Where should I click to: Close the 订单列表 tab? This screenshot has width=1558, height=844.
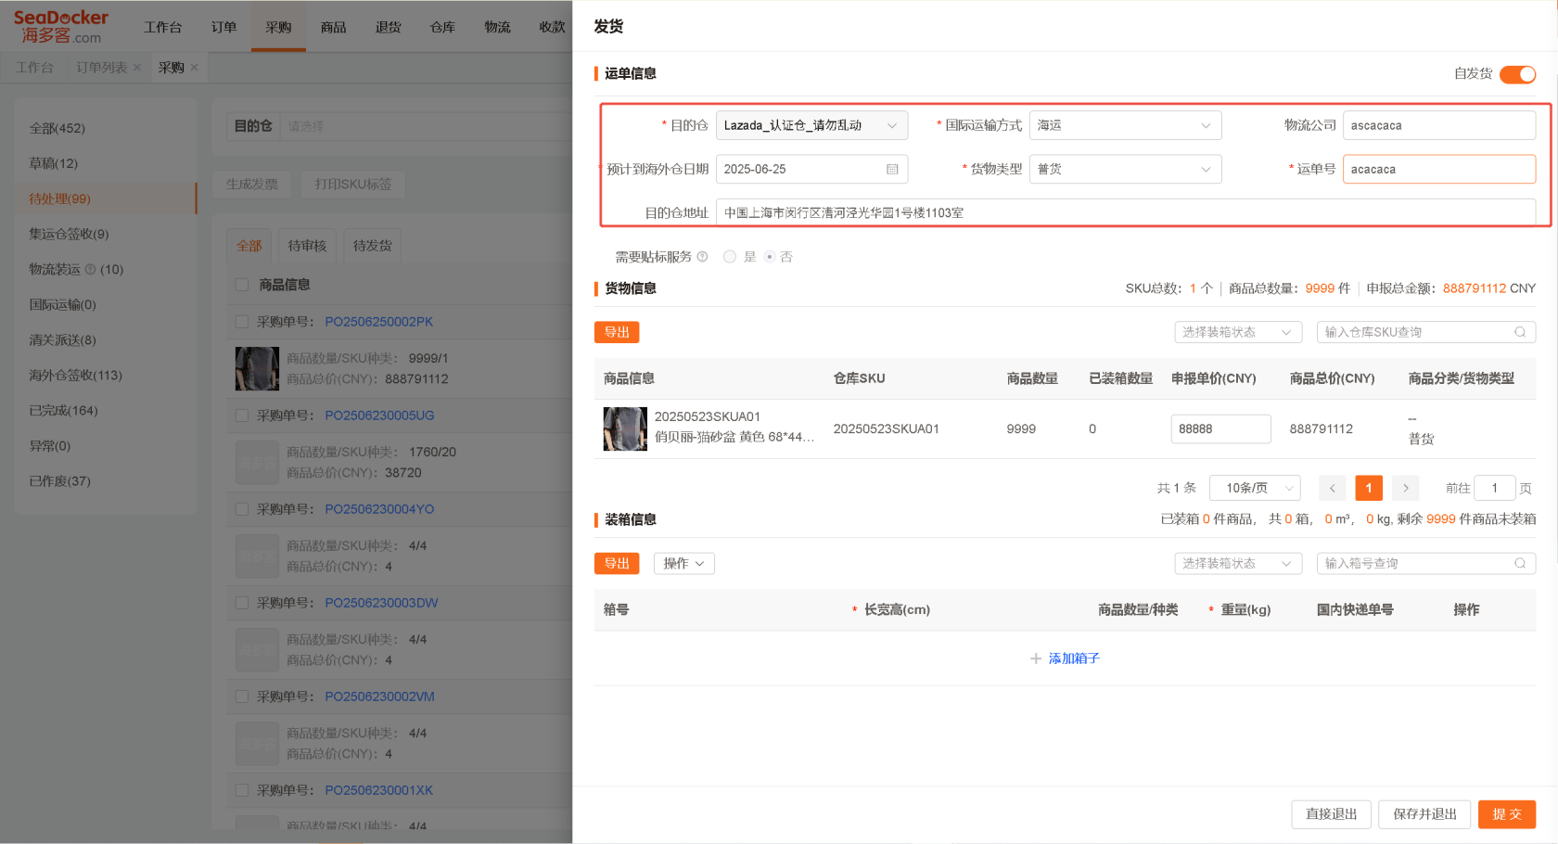[137, 68]
